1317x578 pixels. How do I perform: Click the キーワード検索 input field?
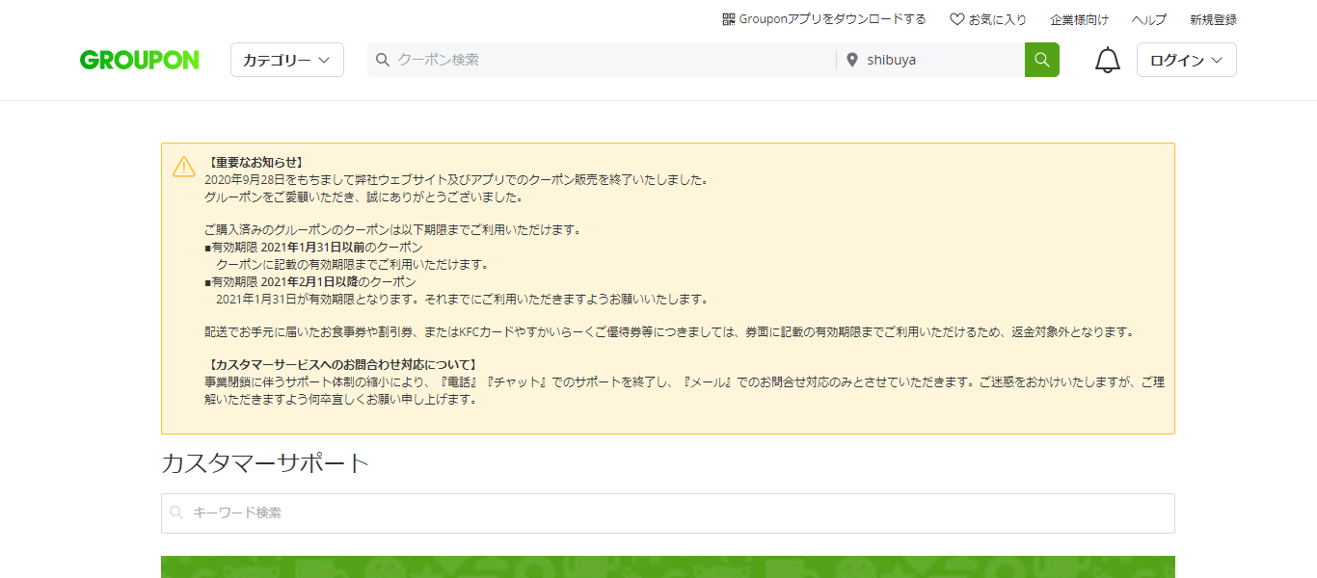pos(668,513)
